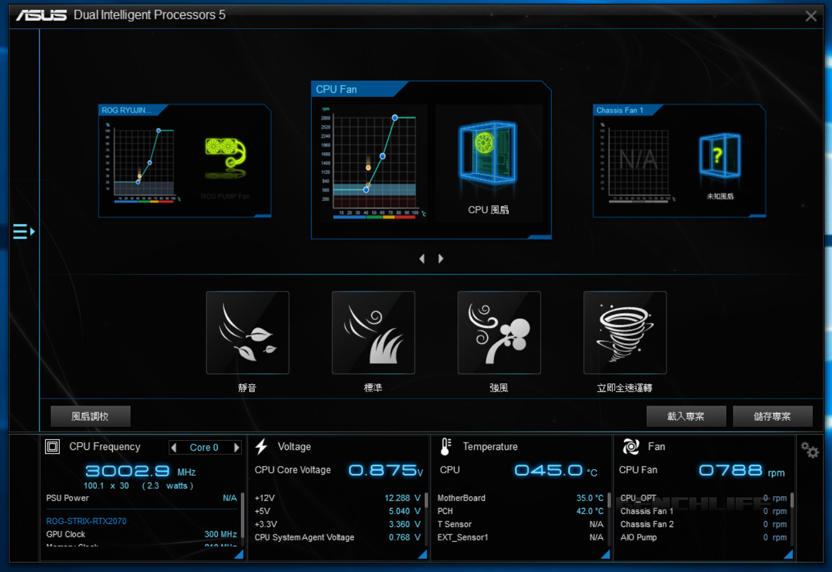Select the Silent (靜音) fan mode icon
This screenshot has height=572, width=832.
pos(248,333)
